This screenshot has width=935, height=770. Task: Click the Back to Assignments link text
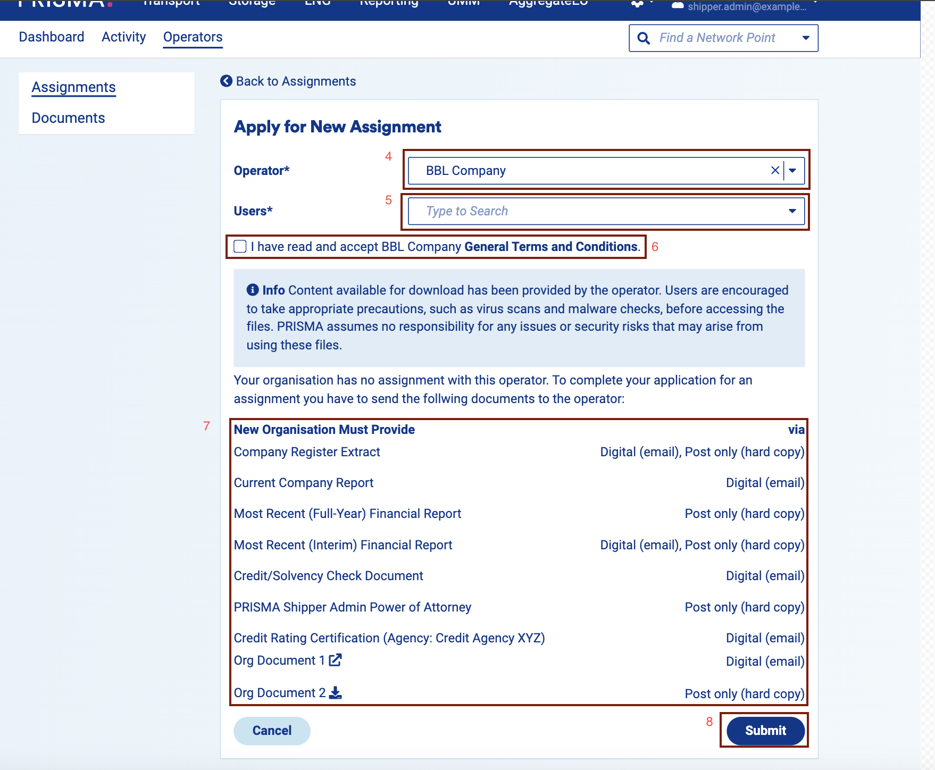click(296, 81)
